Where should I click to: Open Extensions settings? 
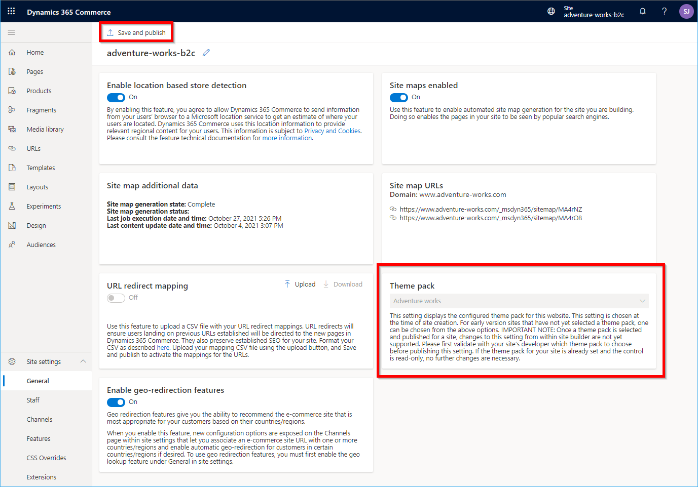[x=42, y=477]
